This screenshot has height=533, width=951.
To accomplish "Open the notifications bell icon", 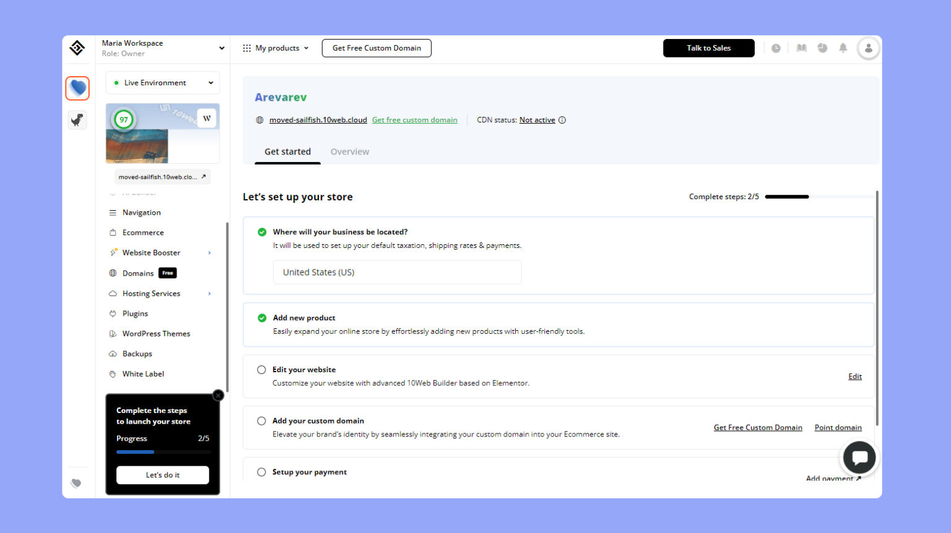I will point(843,48).
